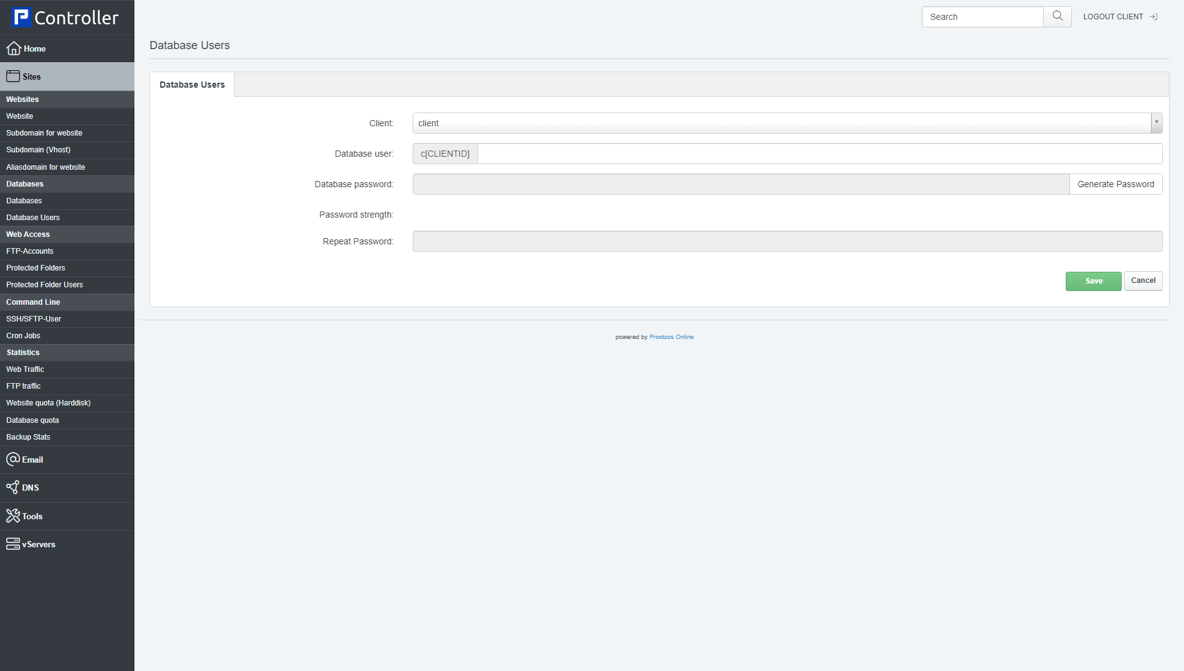Save the database user form
The image size is (1184, 671).
click(1093, 280)
